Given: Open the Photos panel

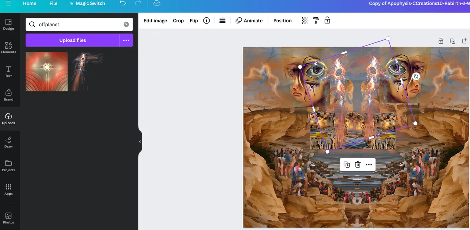Looking at the screenshot, I should pyautogui.click(x=8, y=218).
